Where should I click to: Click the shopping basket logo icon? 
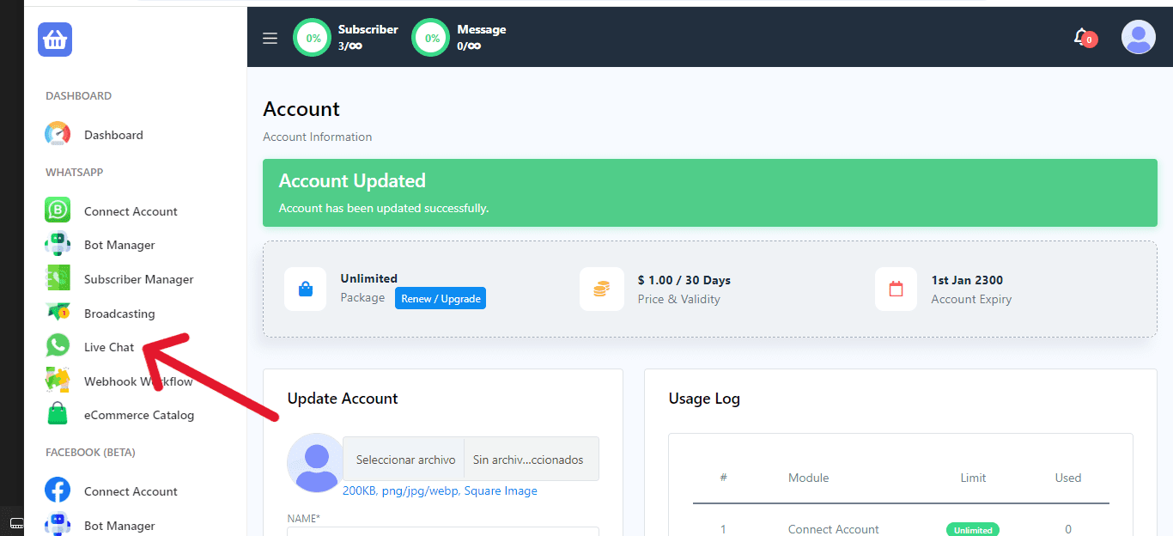(x=55, y=40)
